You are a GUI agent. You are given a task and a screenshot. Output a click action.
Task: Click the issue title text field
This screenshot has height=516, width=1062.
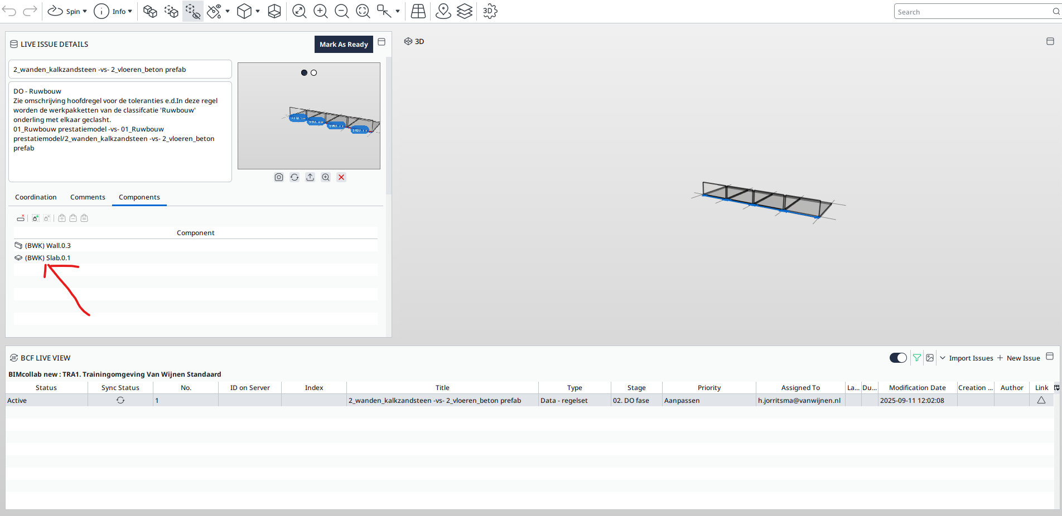click(x=120, y=69)
